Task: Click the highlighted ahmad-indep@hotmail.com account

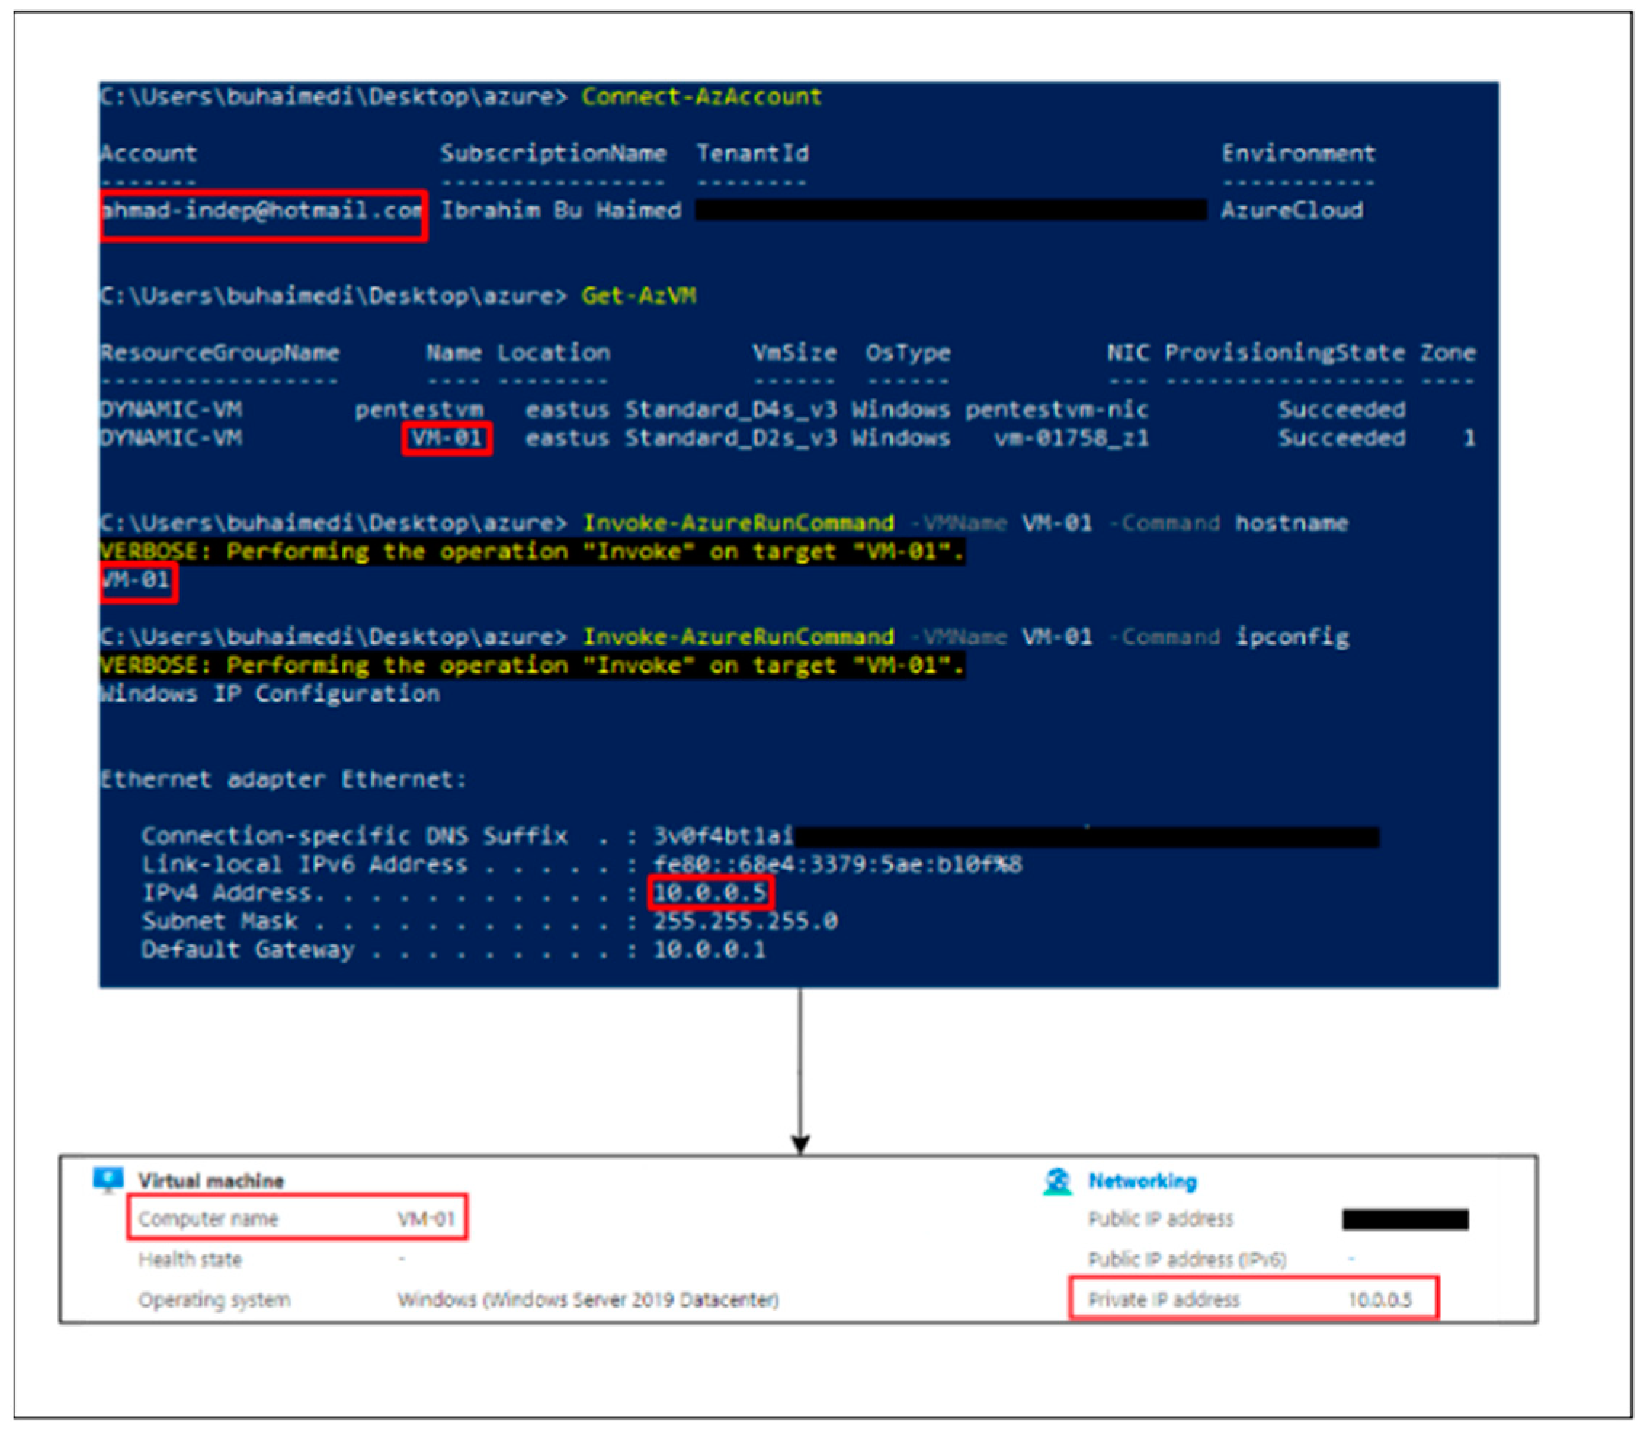Action: tap(262, 211)
